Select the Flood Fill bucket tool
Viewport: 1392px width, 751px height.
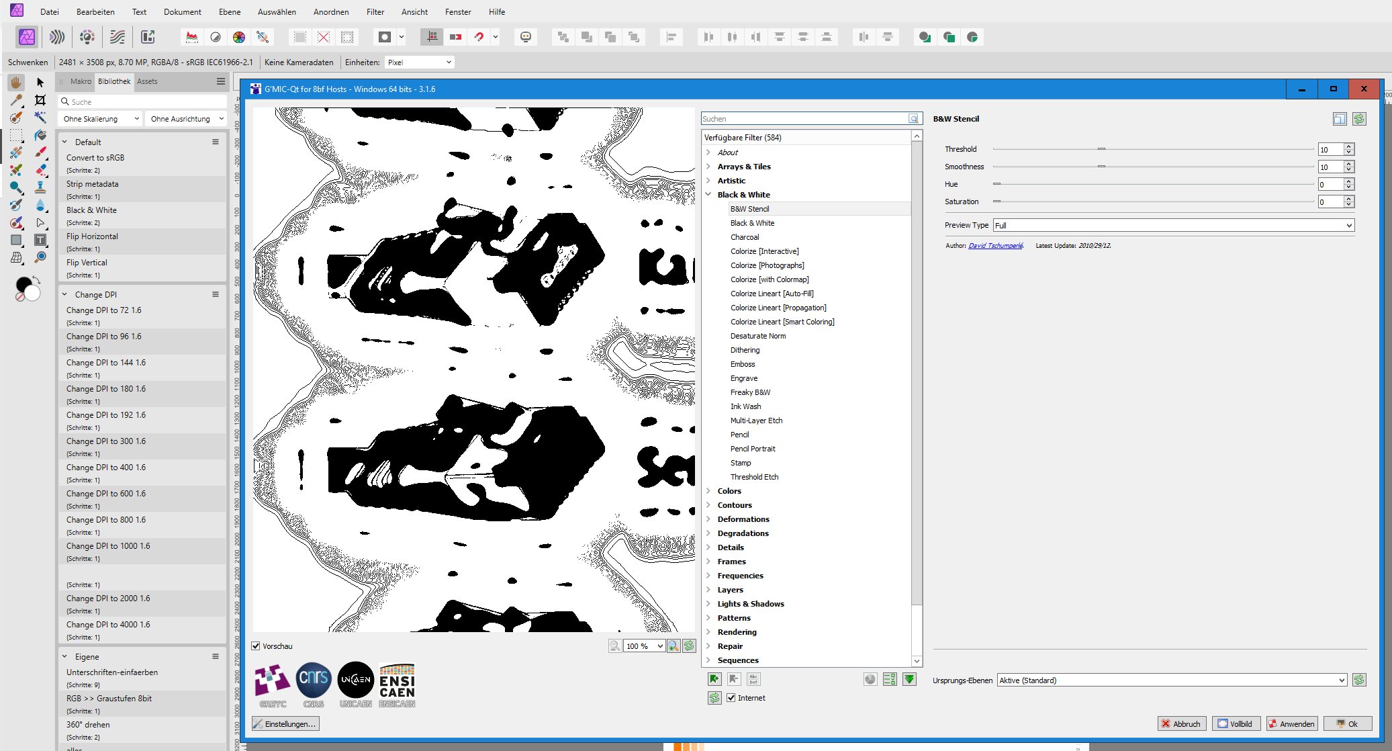pos(40,135)
